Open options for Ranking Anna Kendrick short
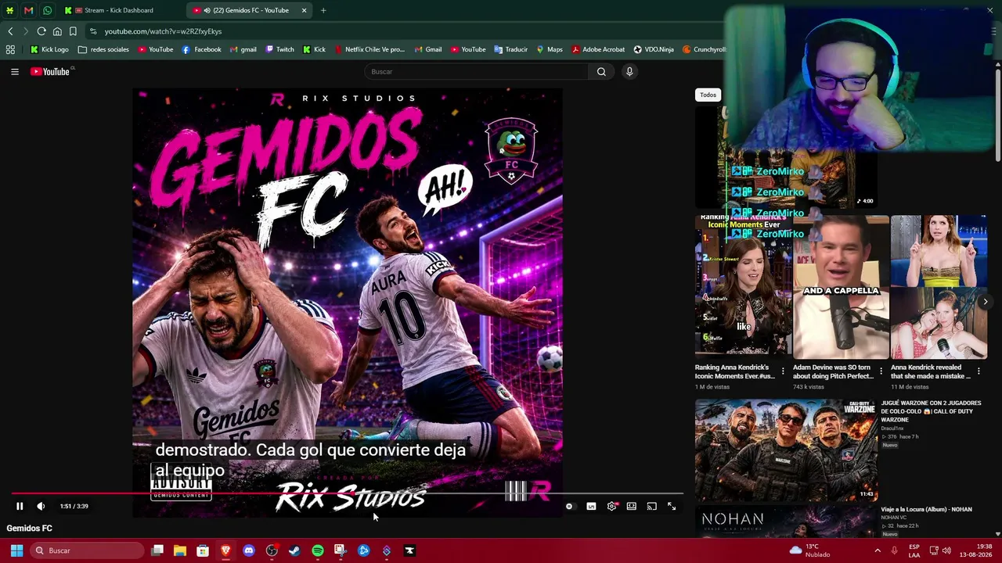Image resolution: width=1002 pixels, height=563 pixels. click(783, 371)
